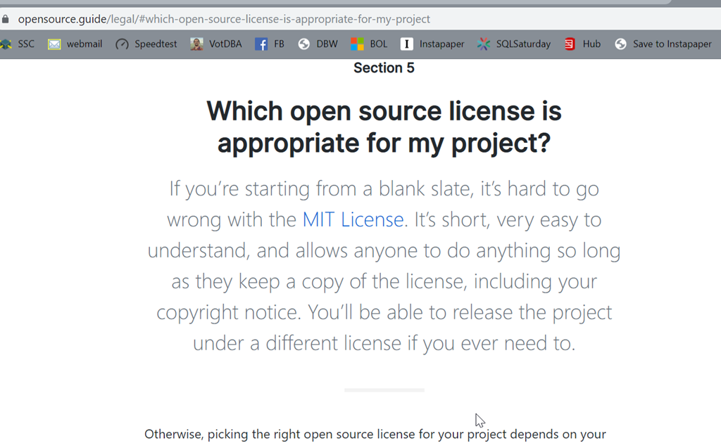Click the red Hub bookmark
Screen dimensions: 721x448
[582, 44]
